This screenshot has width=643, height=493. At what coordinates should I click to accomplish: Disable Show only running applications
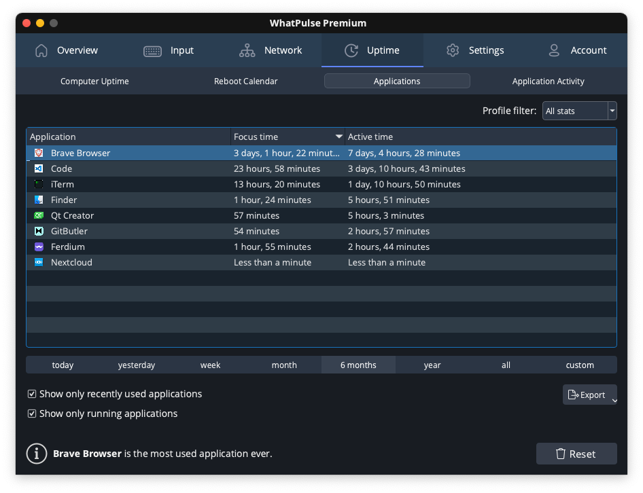[x=31, y=414]
